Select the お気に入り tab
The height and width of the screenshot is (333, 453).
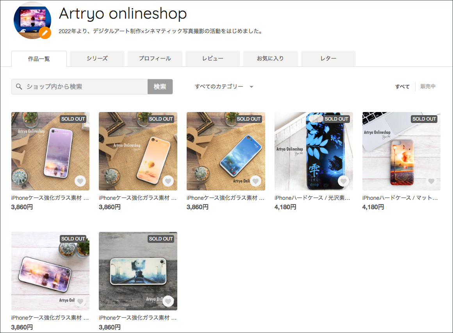(270, 59)
